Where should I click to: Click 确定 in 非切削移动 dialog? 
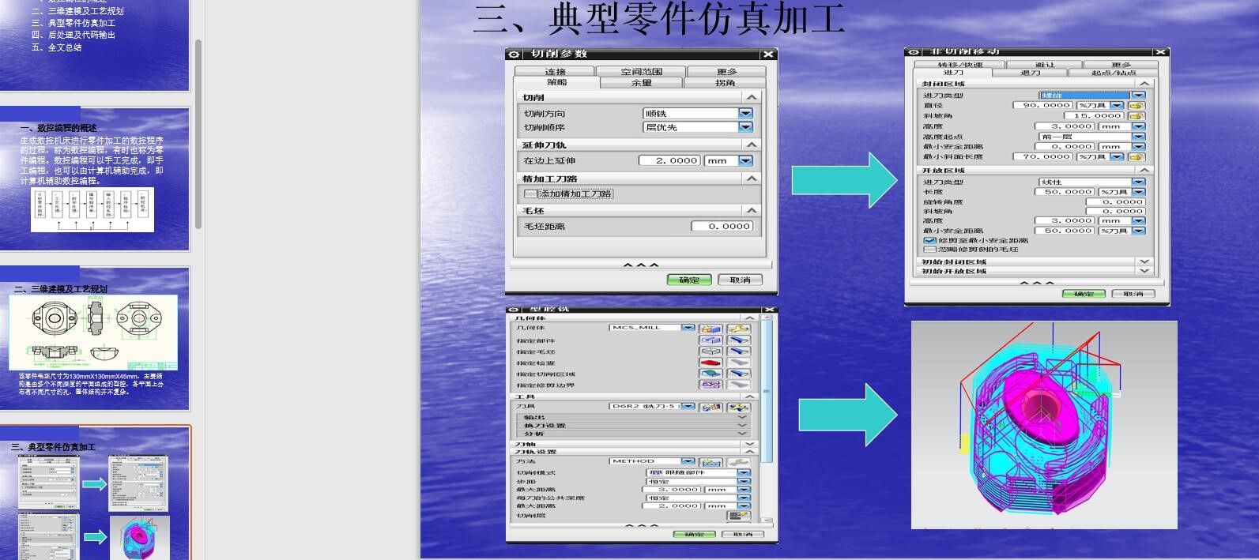click(1084, 294)
